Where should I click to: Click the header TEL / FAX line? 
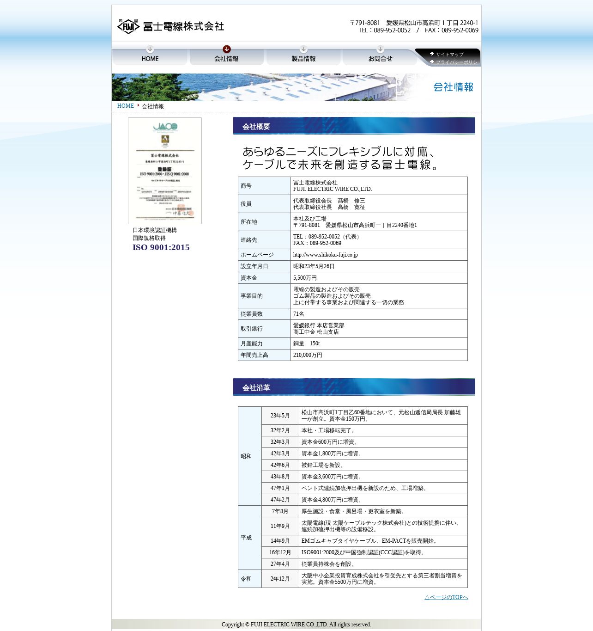tap(418, 30)
